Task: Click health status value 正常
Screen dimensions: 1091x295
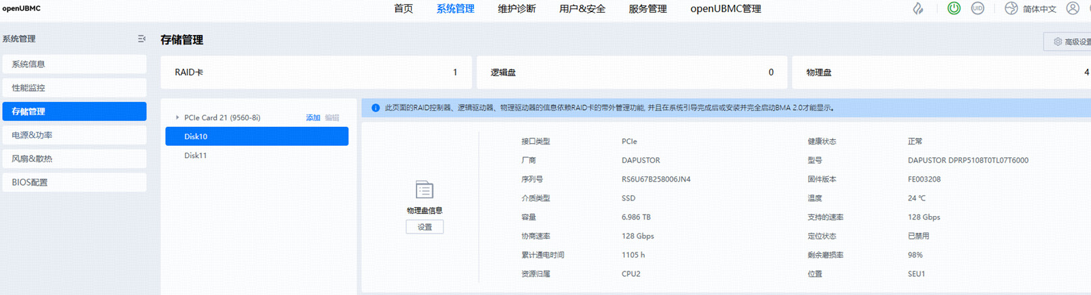Action: tap(915, 142)
